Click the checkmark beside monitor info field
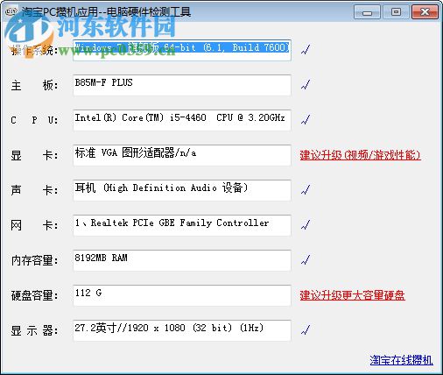This screenshot has width=443, height=375. tap(306, 329)
